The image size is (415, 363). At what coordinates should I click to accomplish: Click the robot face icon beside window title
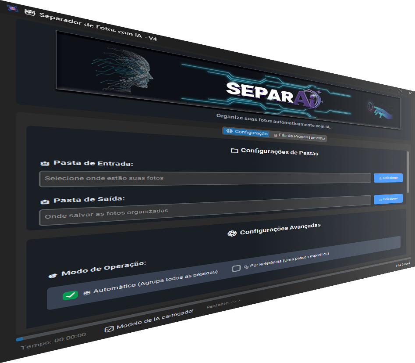point(30,12)
